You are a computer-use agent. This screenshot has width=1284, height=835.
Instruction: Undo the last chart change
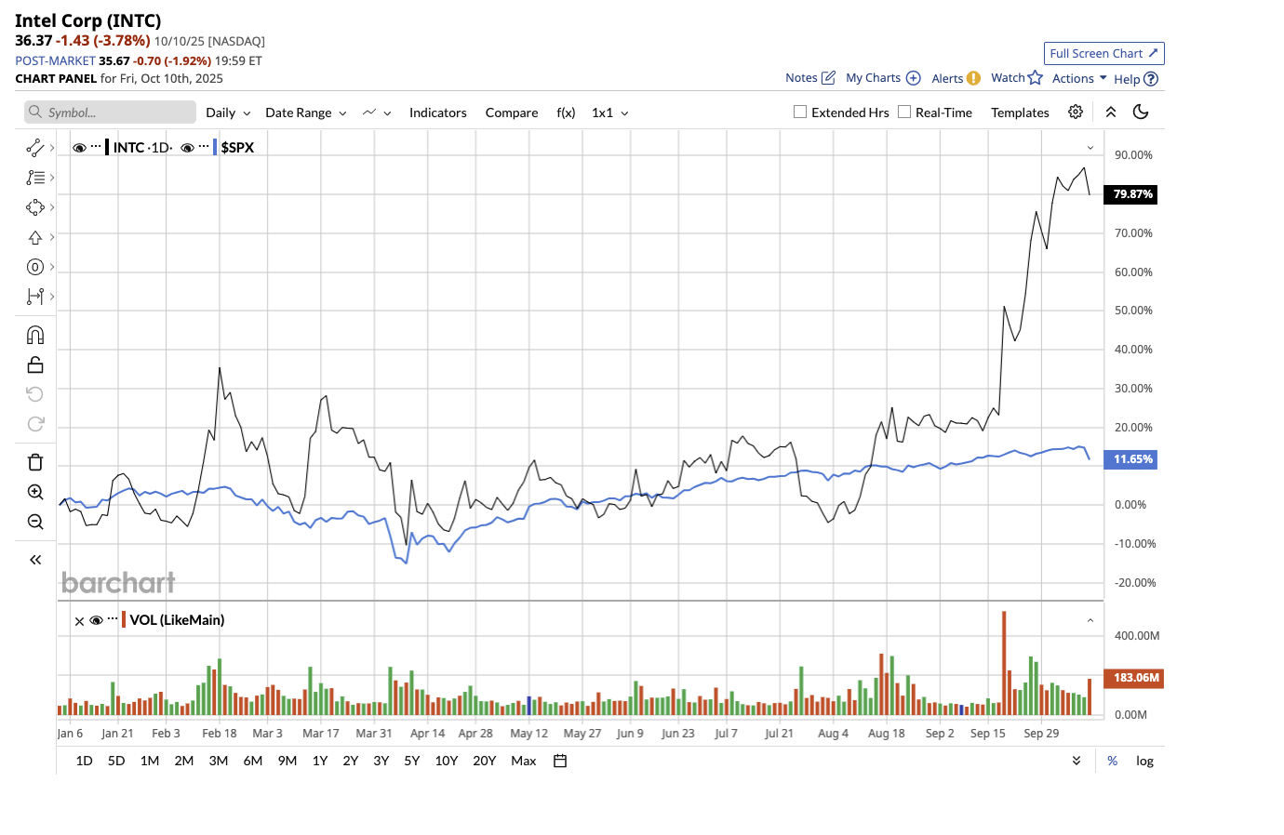tap(35, 394)
